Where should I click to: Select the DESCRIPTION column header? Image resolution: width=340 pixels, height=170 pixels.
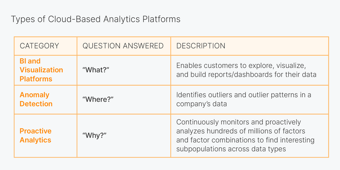pos(201,46)
